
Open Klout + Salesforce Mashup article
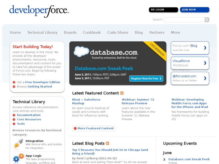point(86,101)
